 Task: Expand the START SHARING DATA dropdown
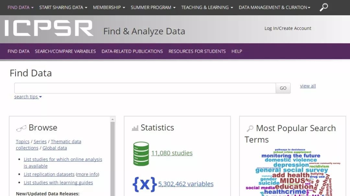(x=63, y=7)
